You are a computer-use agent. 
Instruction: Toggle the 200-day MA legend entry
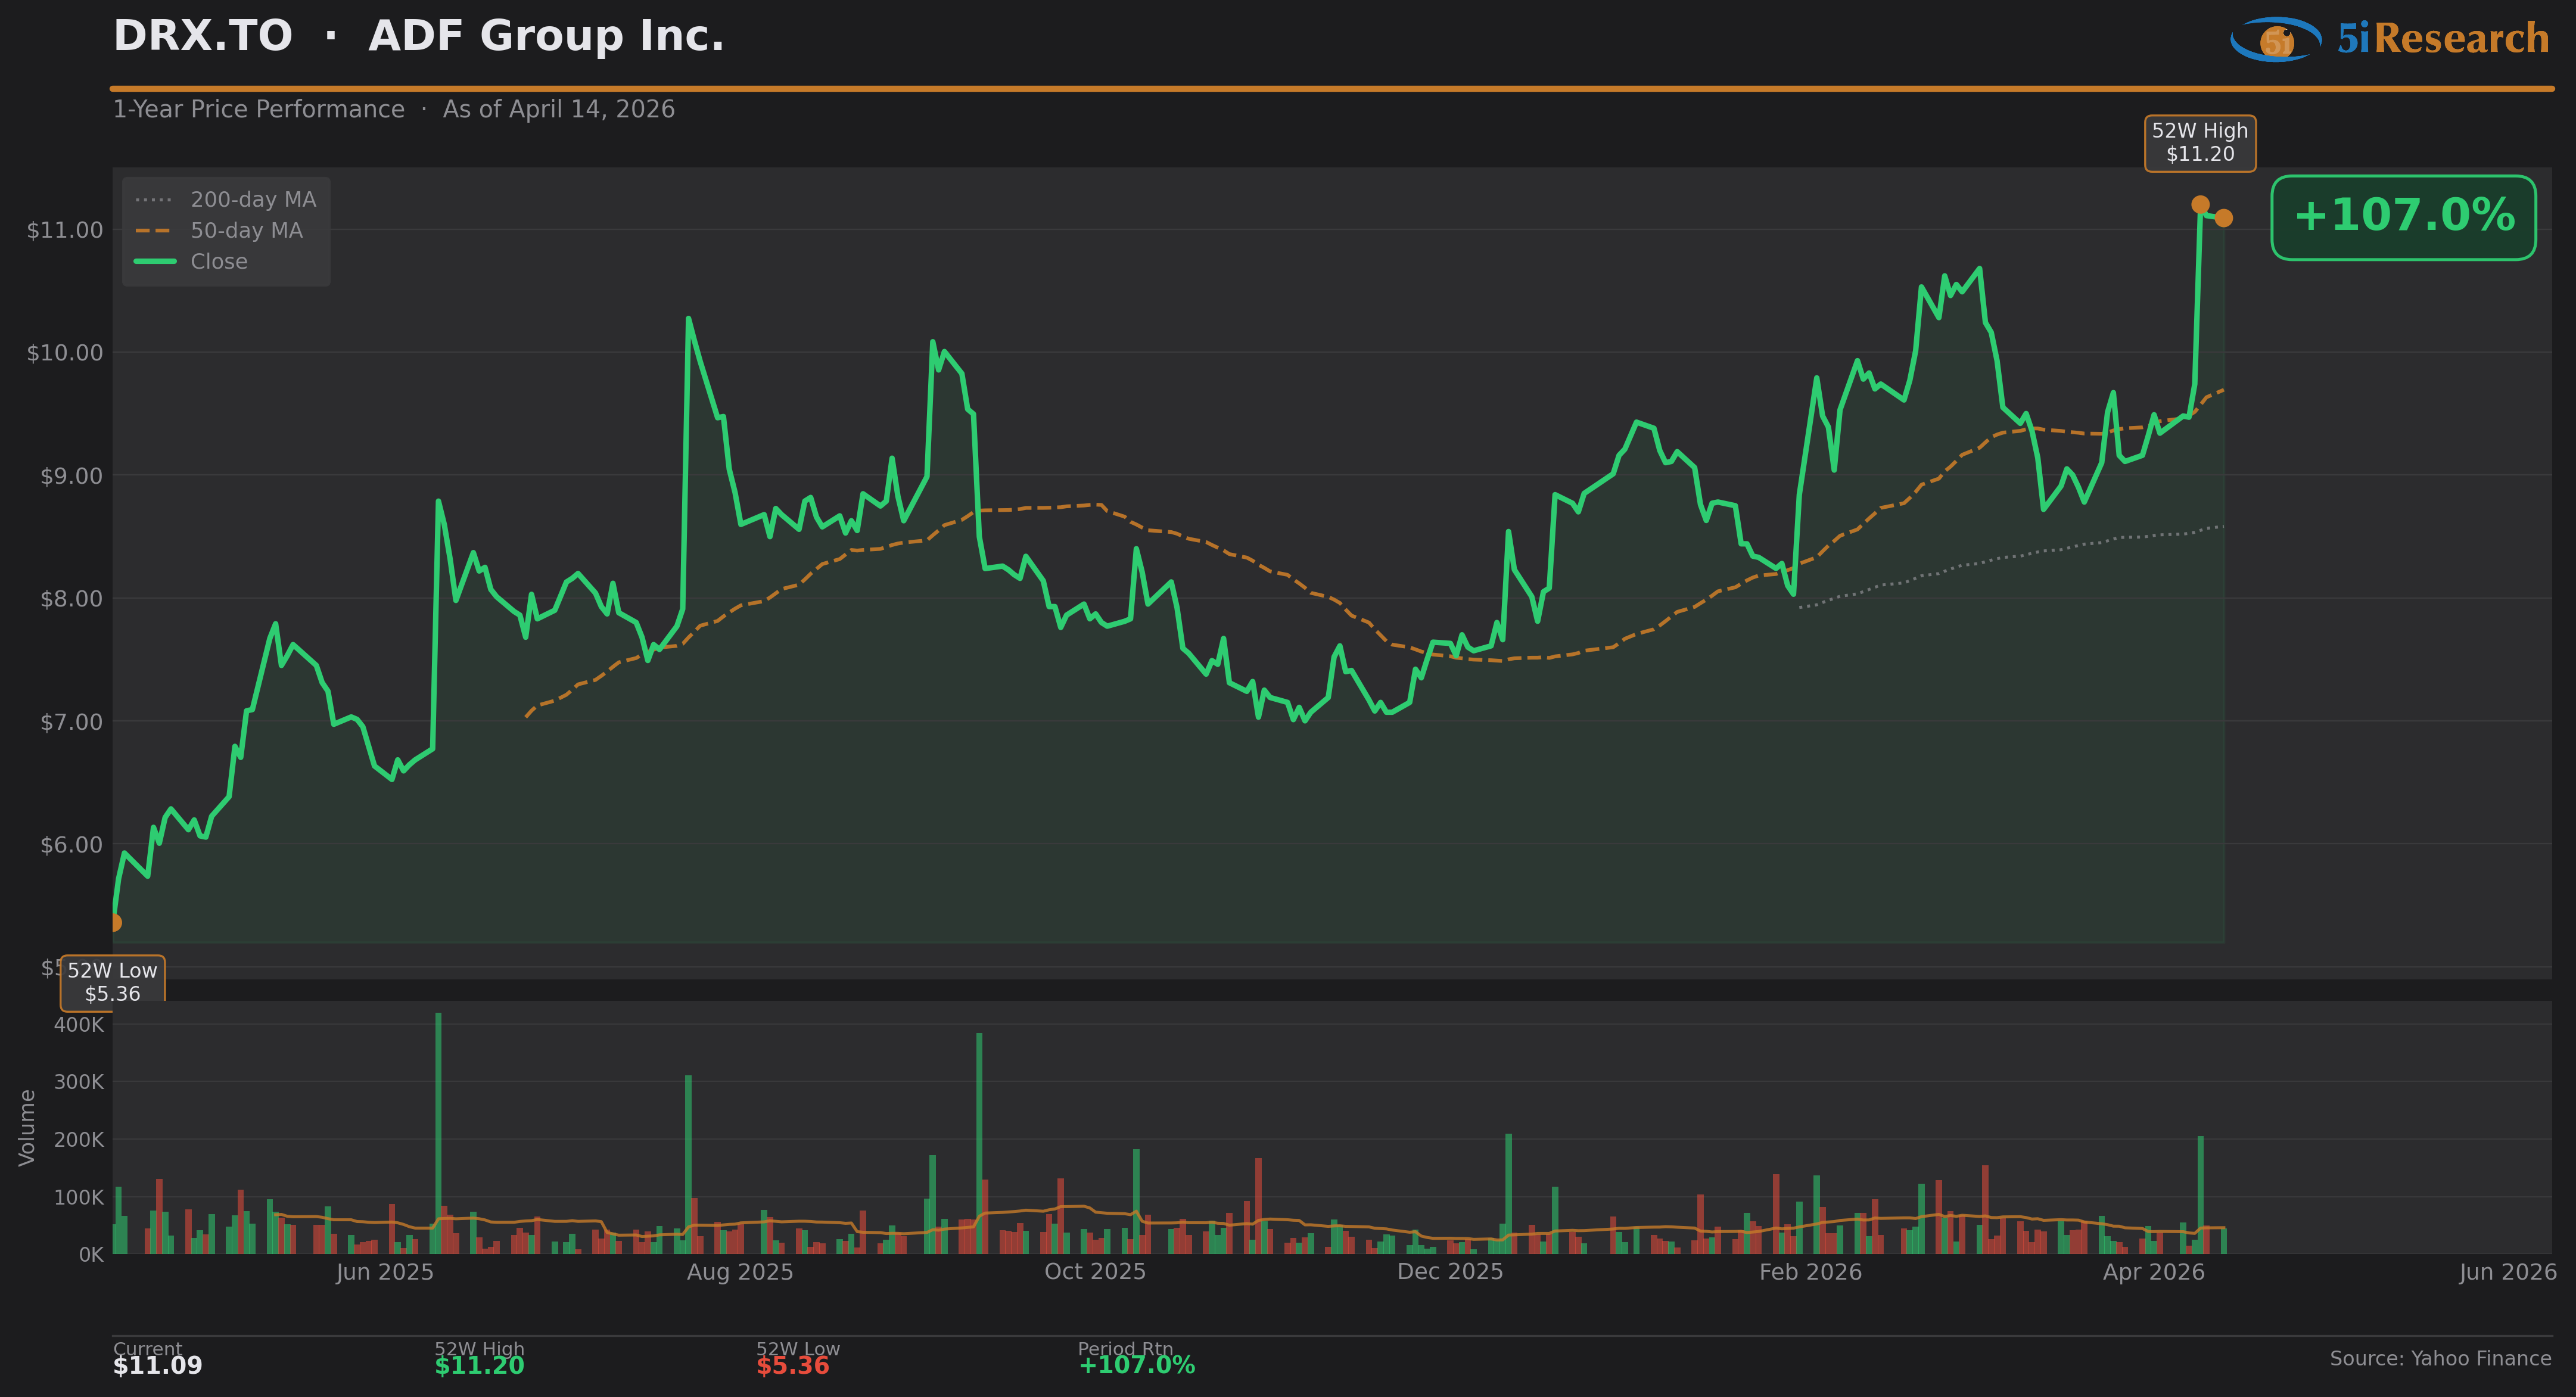pyautogui.click(x=253, y=200)
